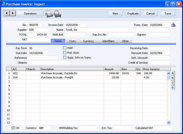This screenshot has height=134, width=183.
Task: Click amount cell 29.00
Action: pyautogui.click(x=112, y=77)
